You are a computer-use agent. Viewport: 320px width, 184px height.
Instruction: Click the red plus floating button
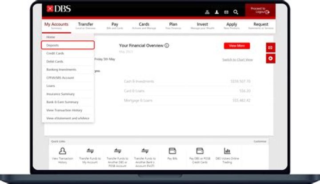[x=270, y=59]
